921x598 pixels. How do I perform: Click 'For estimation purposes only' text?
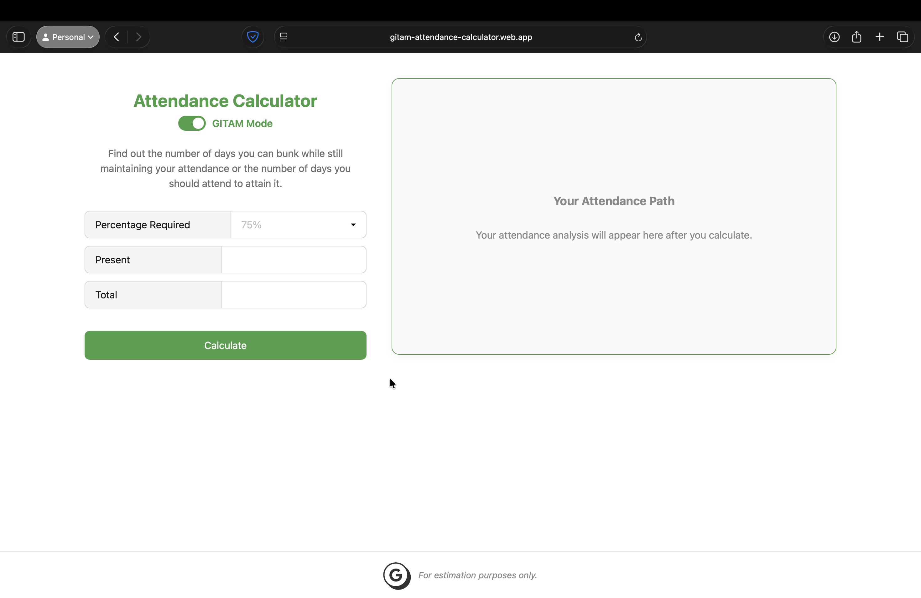pyautogui.click(x=477, y=575)
